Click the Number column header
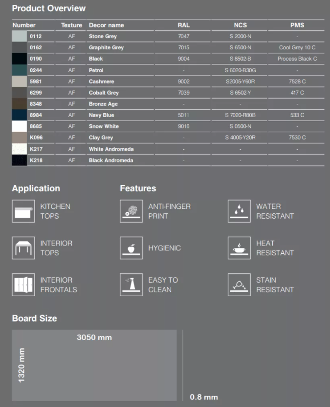 coord(24,25)
